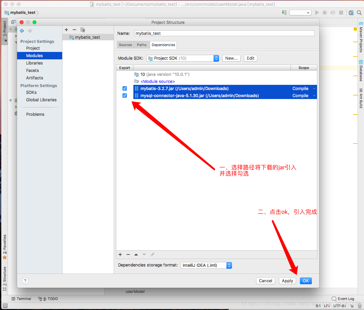Open the Project Structure icon in the main toolbar
The height and width of the screenshot is (310, 364).
[x=351, y=13]
